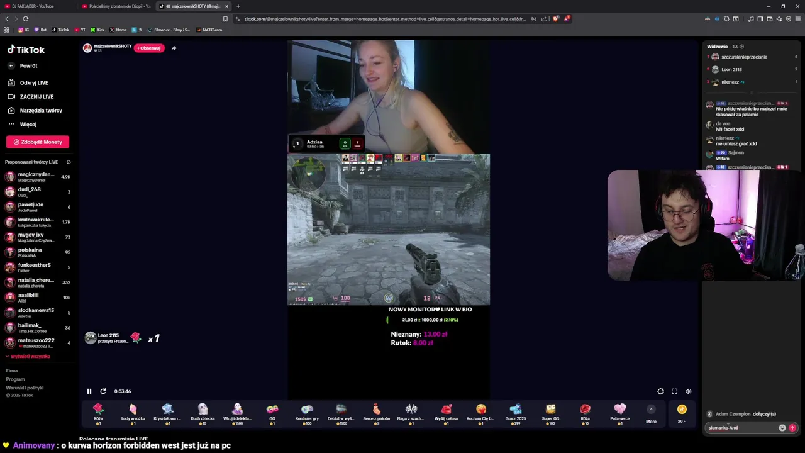Send the Kocham Cię gift

click(480, 415)
